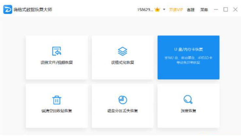Open 客服 customer service
The height and width of the screenshot is (137, 241).
(191, 10)
